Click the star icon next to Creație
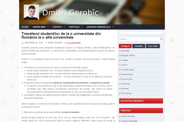This screenshot has width=184, height=122. [x=120, y=60]
